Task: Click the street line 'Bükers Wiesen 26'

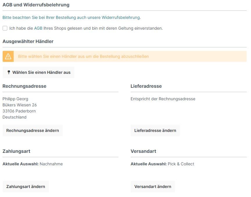Action: tap(19, 105)
